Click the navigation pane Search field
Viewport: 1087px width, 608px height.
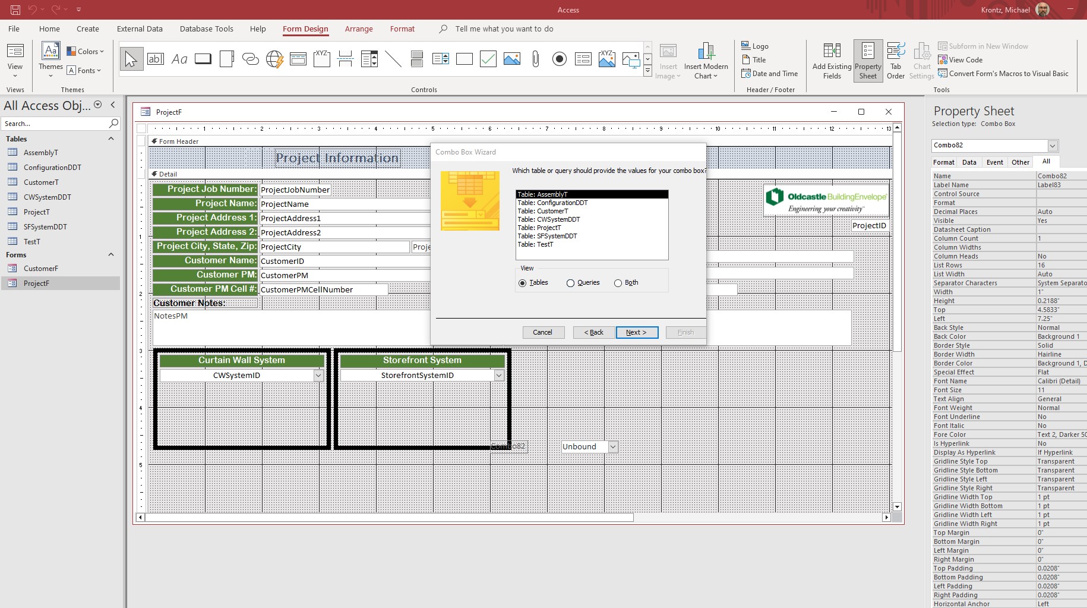click(55, 124)
